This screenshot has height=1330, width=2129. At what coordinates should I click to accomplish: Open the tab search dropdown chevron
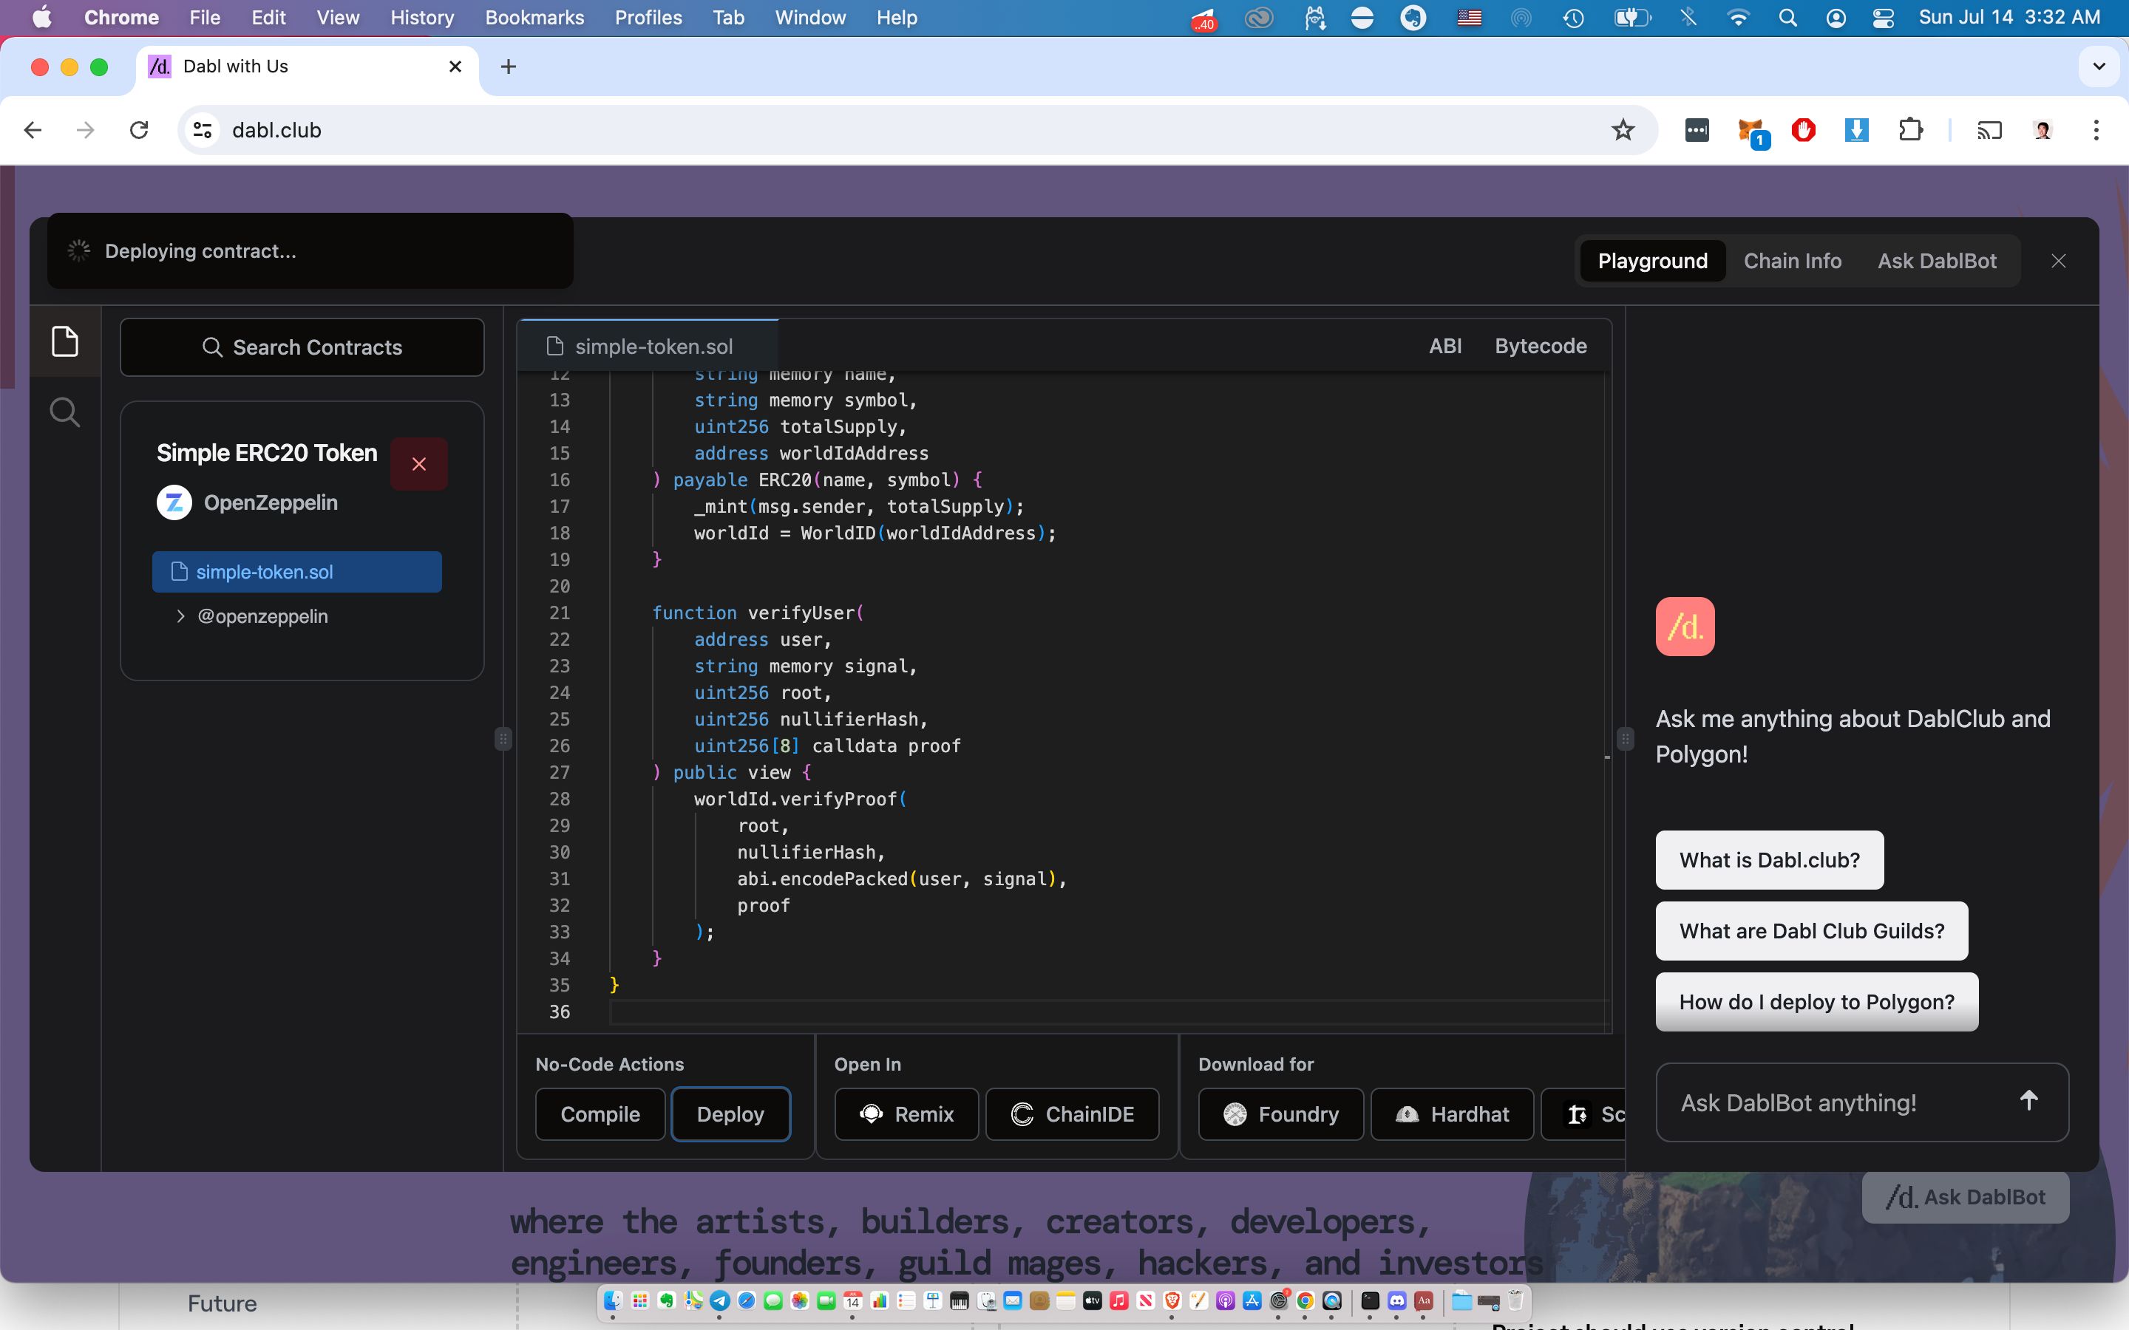pyautogui.click(x=2099, y=66)
